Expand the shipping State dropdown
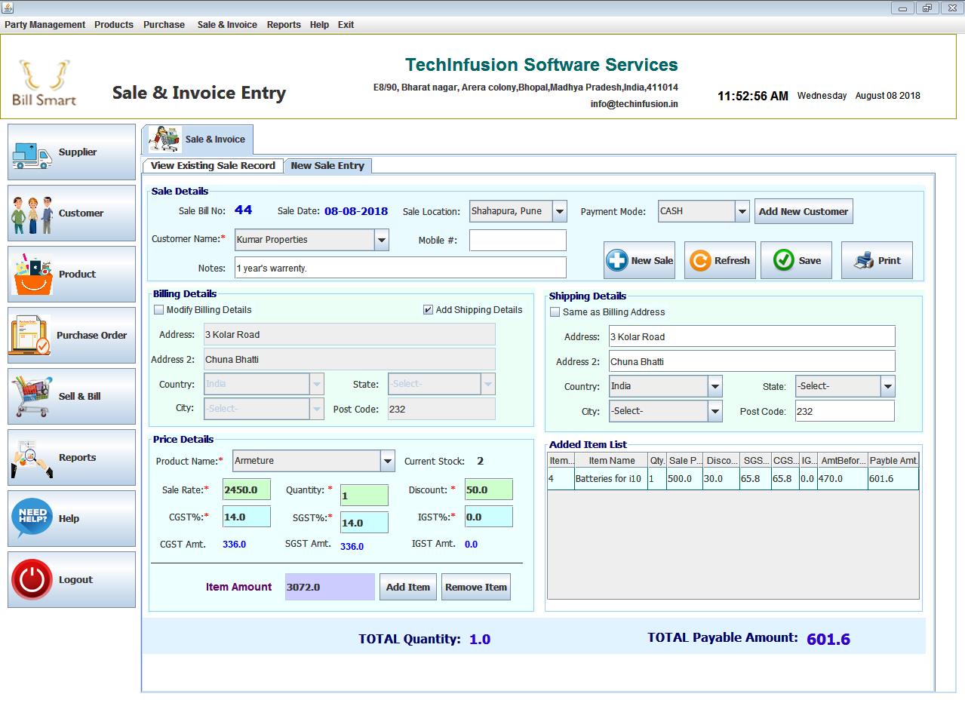This screenshot has height=712, width=965. click(x=887, y=387)
